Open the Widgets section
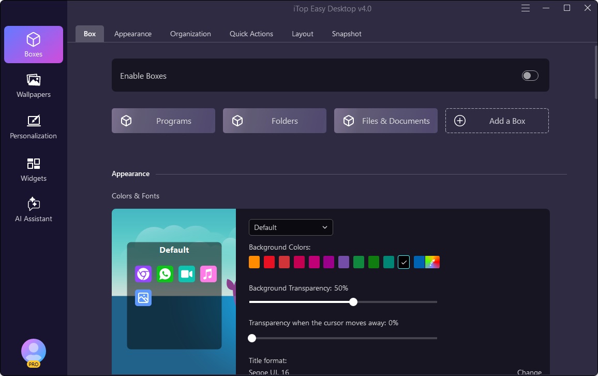 pos(34,169)
